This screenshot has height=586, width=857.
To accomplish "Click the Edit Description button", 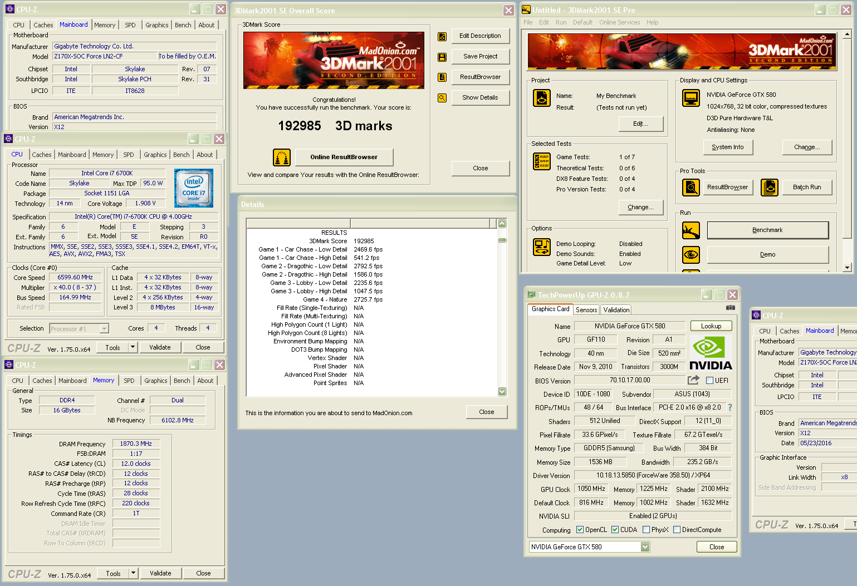I will (x=480, y=36).
